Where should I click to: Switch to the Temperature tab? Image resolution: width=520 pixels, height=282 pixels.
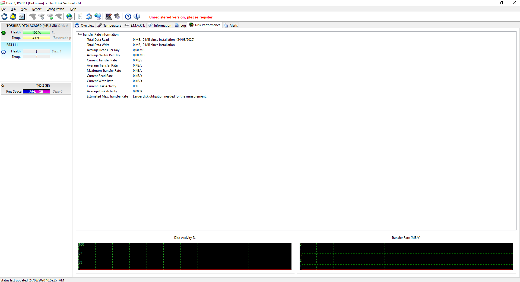click(x=110, y=26)
